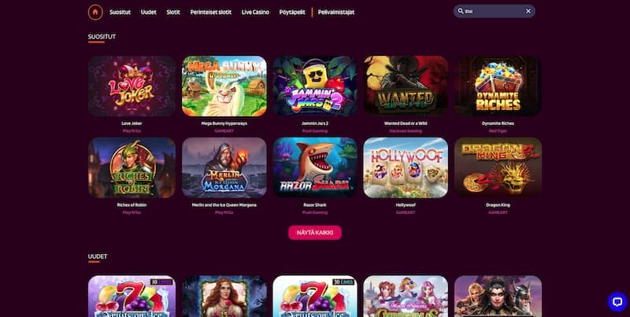The width and height of the screenshot is (630, 317).
Task: Click the search magnifier icon
Action: 461,11
